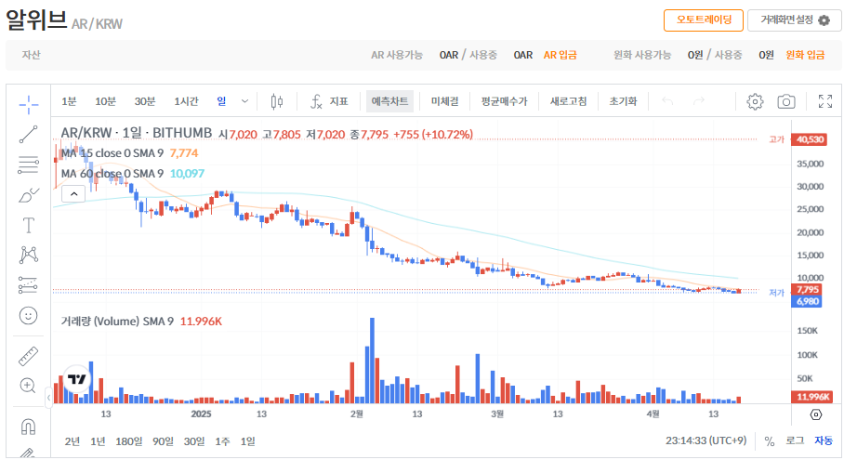844x460 pixels.
Task: Switch to 30분 interval
Action: point(145,101)
